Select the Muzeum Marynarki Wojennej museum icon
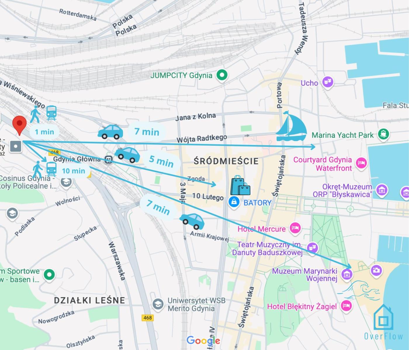The width and height of the screenshot is (409, 350). (x=347, y=274)
